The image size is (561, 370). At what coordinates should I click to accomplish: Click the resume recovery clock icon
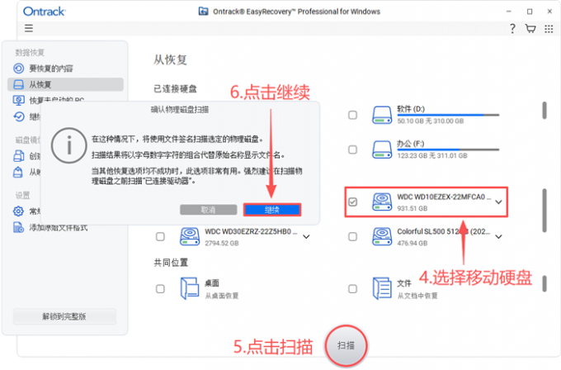(x=19, y=116)
